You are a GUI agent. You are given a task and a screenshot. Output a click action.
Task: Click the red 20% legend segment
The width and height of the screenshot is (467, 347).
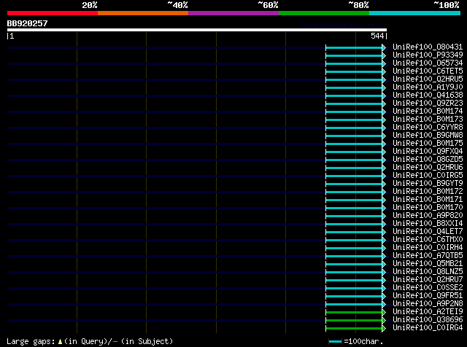(x=53, y=13)
